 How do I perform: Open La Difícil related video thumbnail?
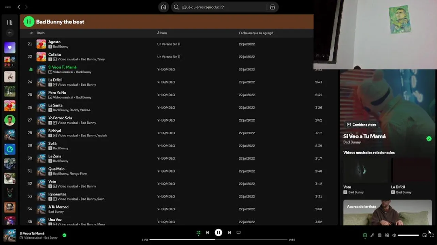pos(411,170)
